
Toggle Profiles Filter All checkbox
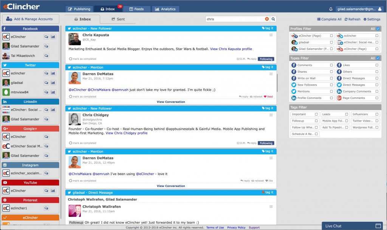pyautogui.click(x=378, y=29)
